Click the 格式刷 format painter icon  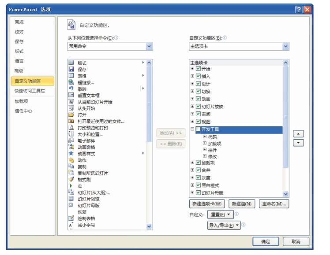[x=71, y=179]
